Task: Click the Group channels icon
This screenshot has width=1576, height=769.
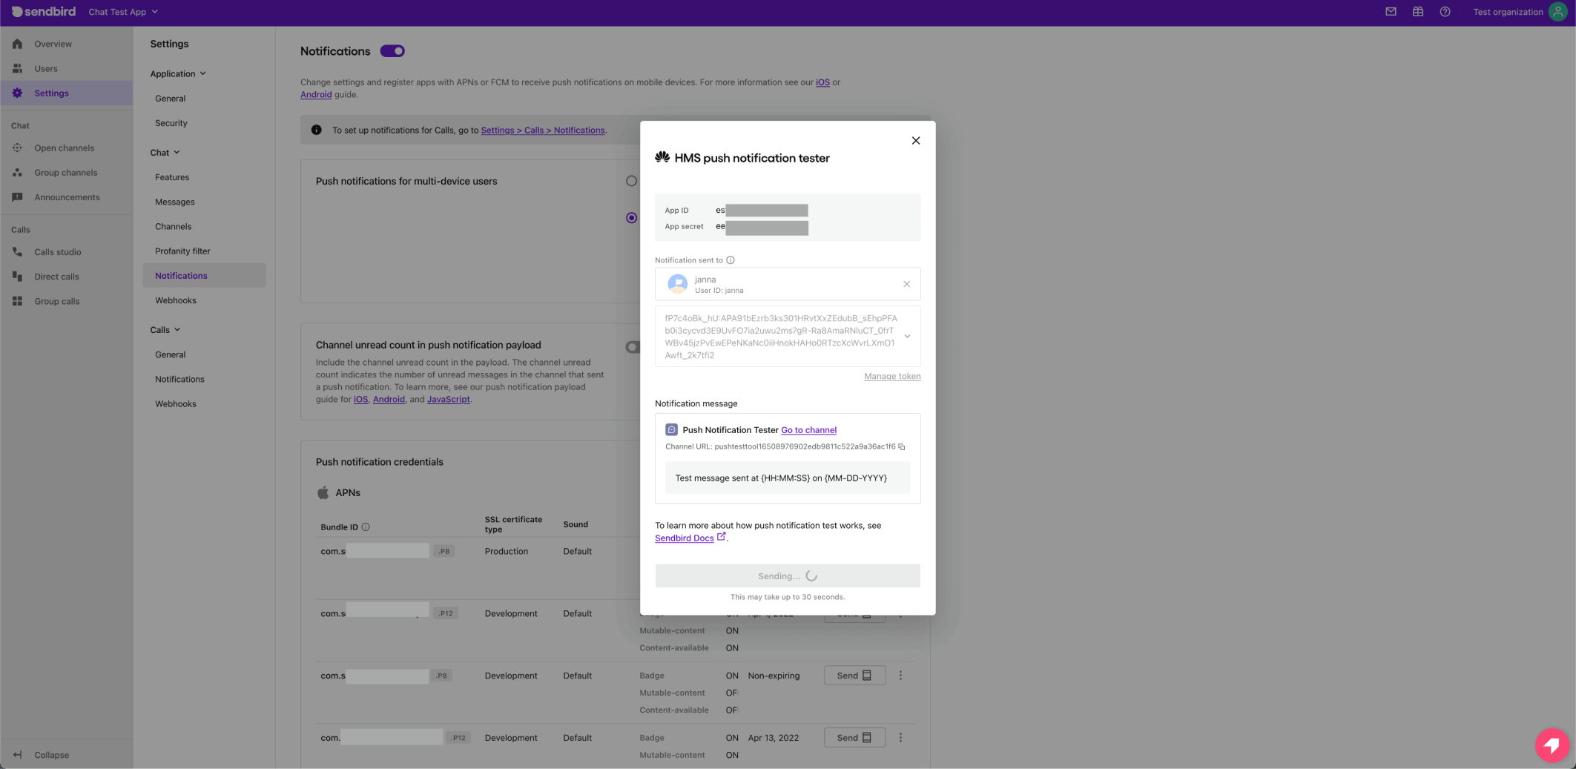Action: pos(17,172)
